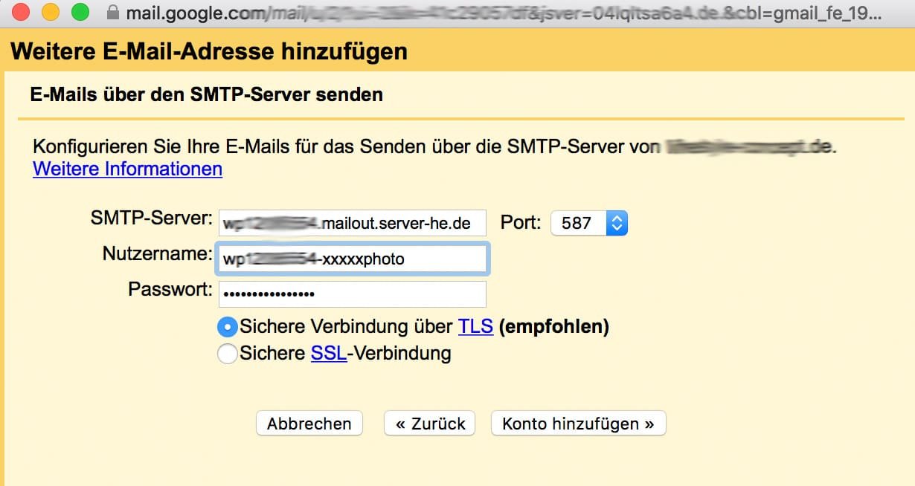915x486 pixels.
Task: Minimize the window with the yellow button
Action: [50, 13]
